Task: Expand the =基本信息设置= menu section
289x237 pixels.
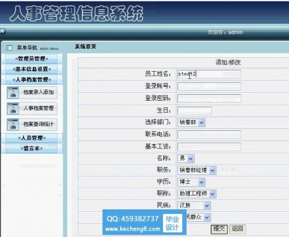Action: pos(32,69)
